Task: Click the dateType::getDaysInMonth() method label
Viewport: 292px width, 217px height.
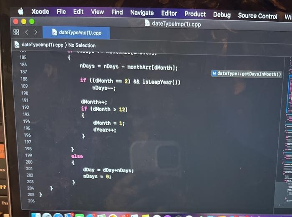Action: tap(247, 74)
